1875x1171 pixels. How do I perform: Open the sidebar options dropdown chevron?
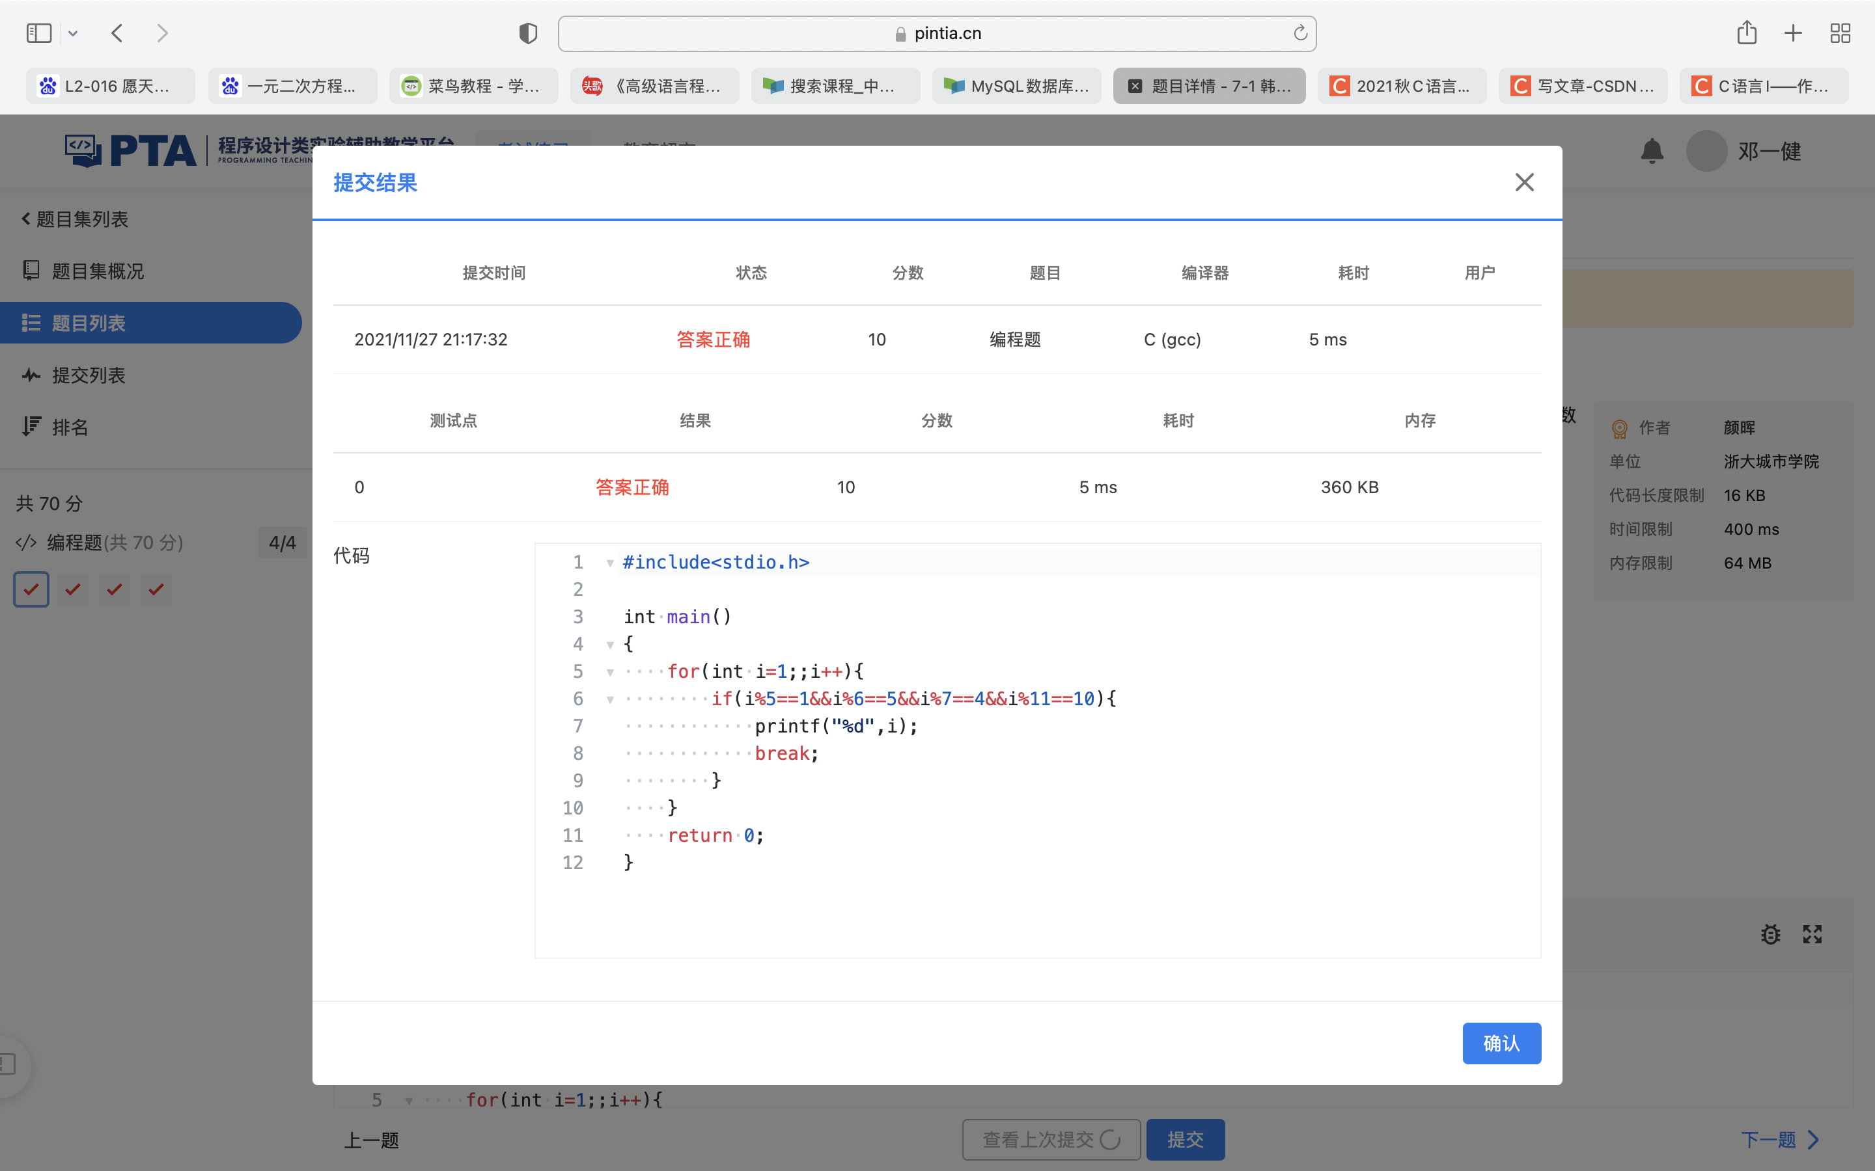coord(73,33)
